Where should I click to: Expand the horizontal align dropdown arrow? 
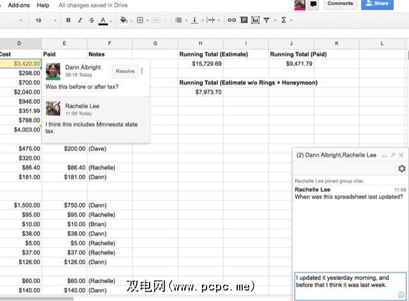point(186,20)
